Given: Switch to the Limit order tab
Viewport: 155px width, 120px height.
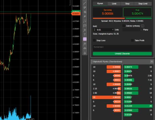Looking at the screenshot, I should [114, 4].
